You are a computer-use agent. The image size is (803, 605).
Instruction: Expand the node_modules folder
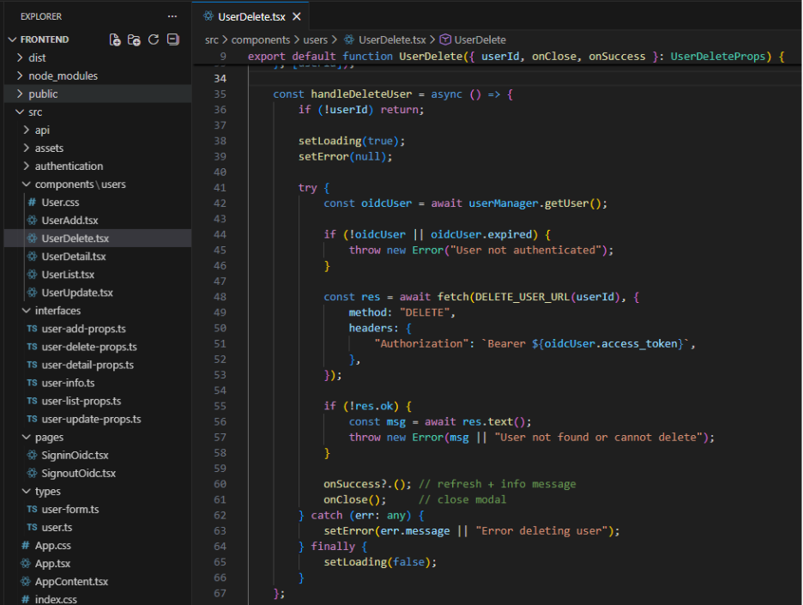[63, 76]
